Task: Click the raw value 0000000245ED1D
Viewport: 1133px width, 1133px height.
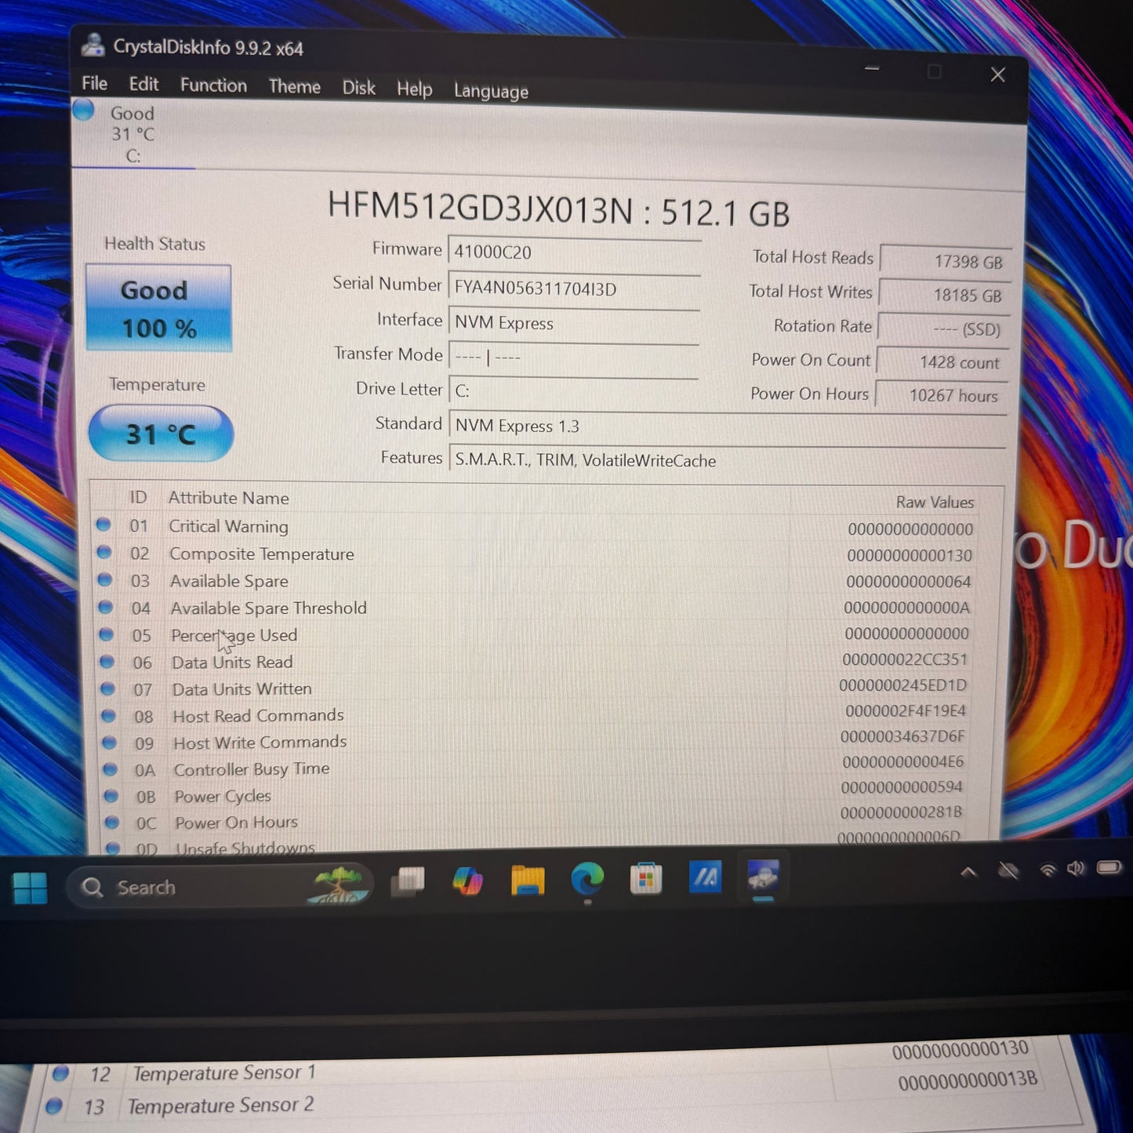Action: click(902, 685)
